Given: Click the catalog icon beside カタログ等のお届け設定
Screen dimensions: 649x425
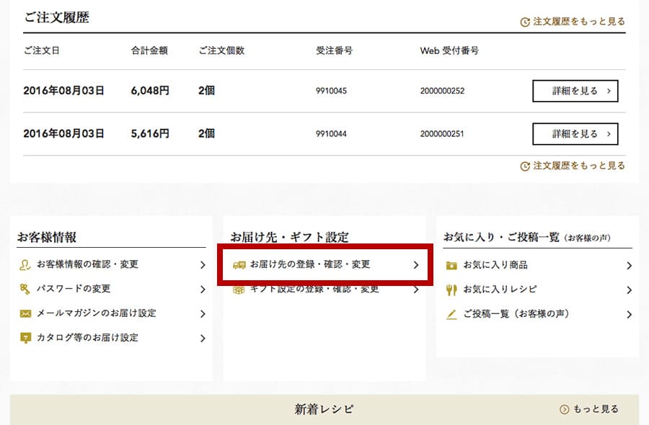Looking at the screenshot, I should pos(25,338).
